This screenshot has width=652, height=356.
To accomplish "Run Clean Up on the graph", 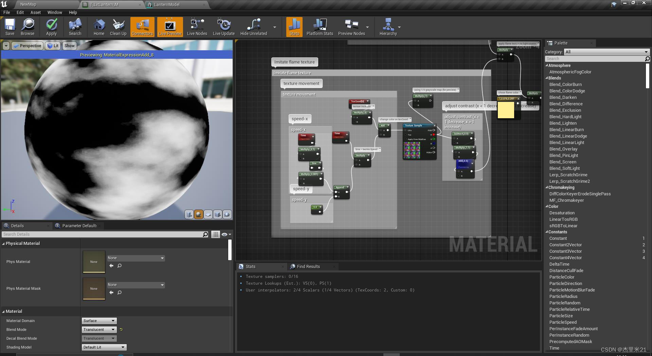I will [x=118, y=27].
